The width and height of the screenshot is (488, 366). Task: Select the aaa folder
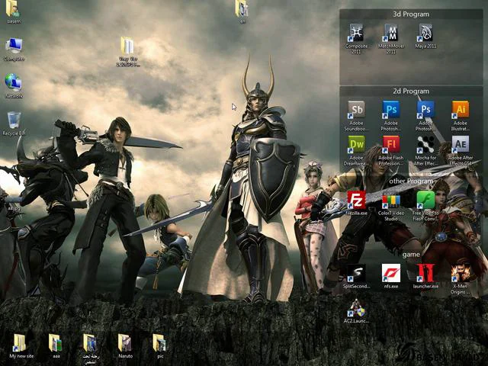[x=56, y=346]
